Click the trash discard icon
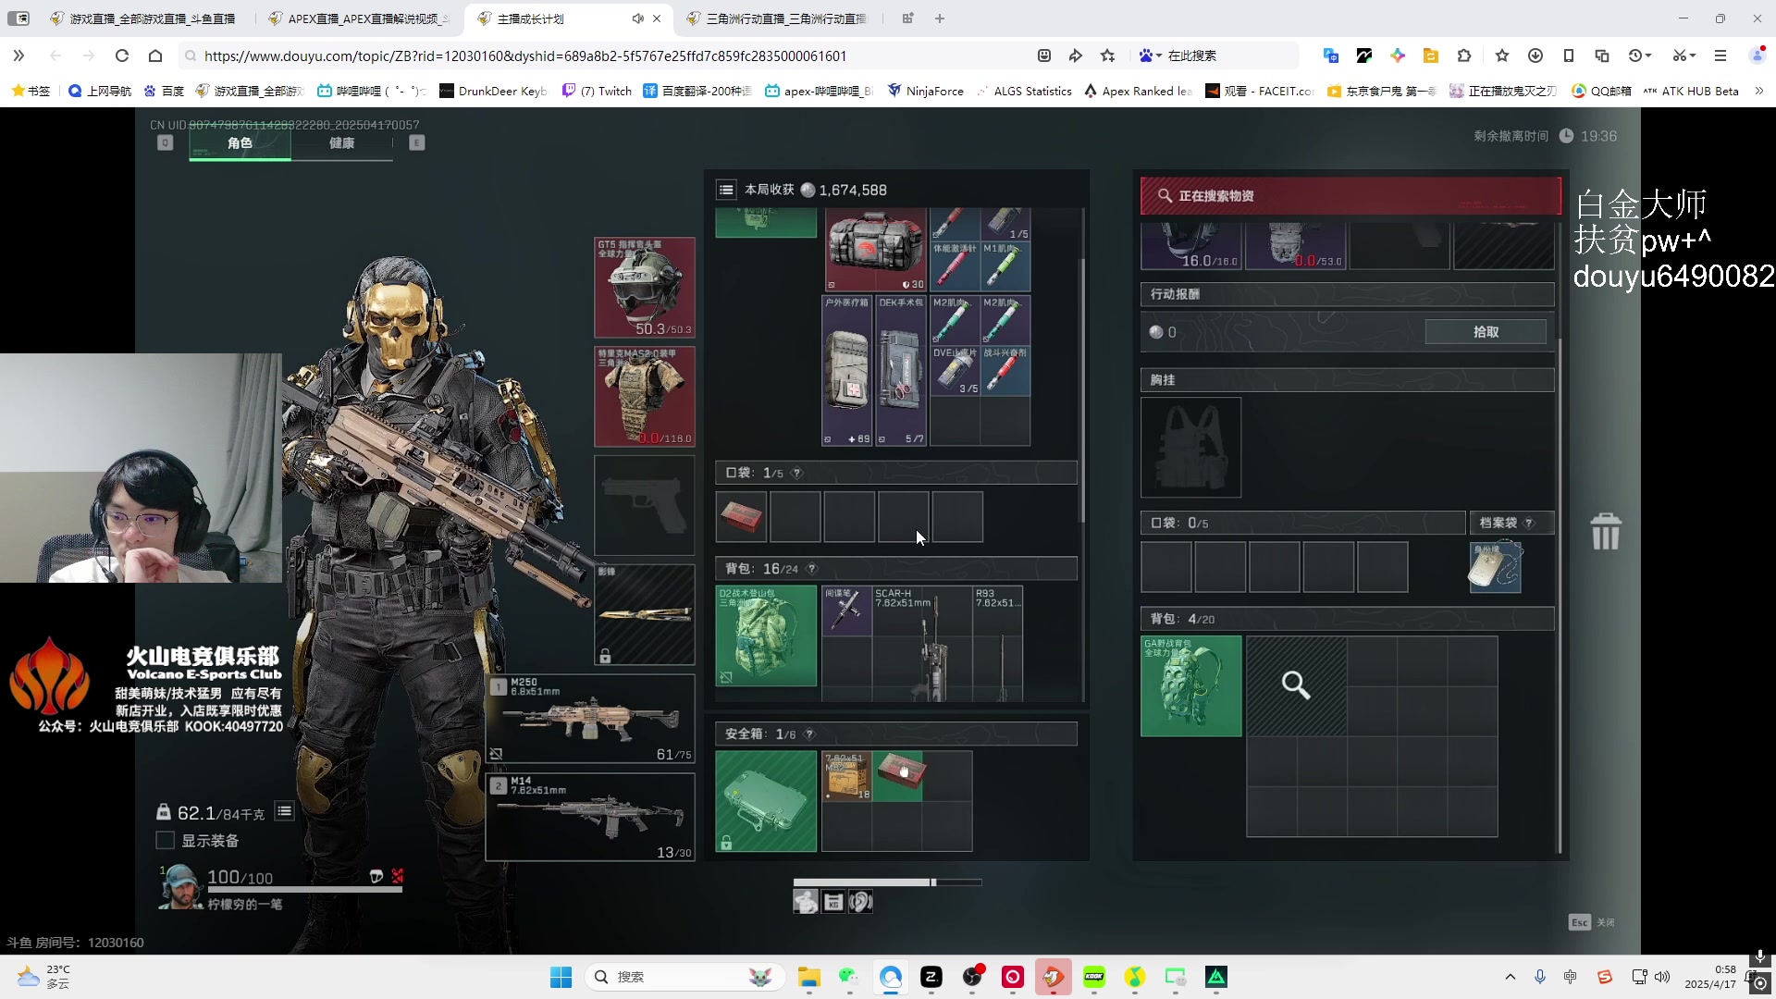Screen dimensions: 1776x999 point(1605,532)
